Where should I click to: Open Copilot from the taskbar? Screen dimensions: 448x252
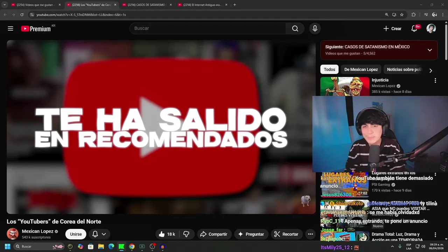pyautogui.click(x=80, y=246)
